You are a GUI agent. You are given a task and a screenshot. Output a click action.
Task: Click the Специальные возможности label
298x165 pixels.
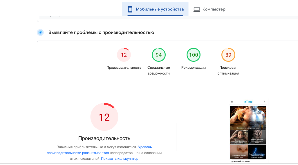pyautogui.click(x=159, y=70)
